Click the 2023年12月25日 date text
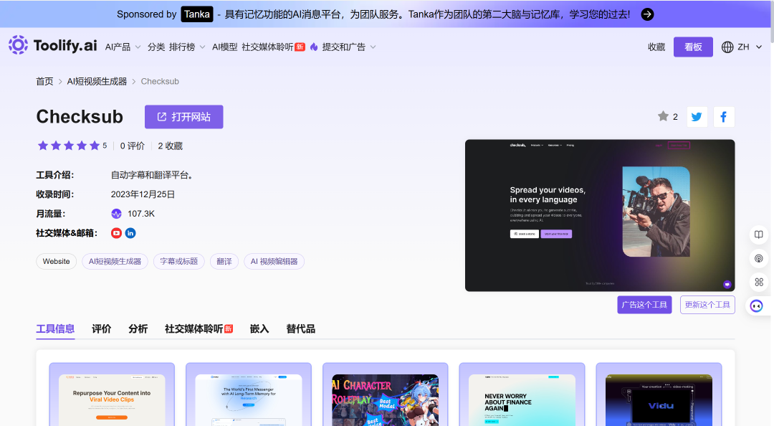The image size is (774, 426). (143, 195)
